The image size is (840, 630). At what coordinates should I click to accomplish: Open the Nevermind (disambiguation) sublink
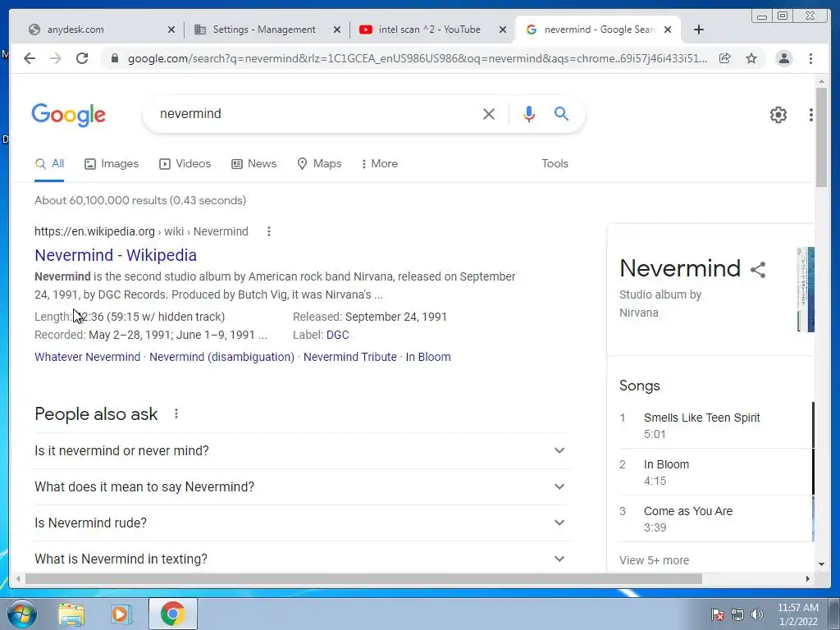pyautogui.click(x=221, y=357)
